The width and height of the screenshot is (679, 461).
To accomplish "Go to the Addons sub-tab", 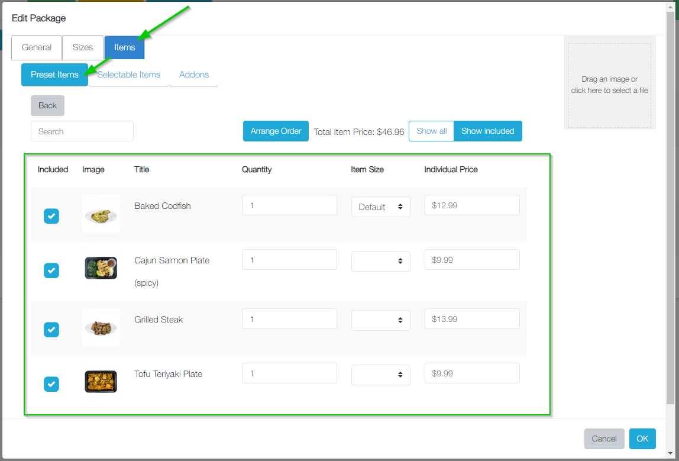I will [x=194, y=75].
